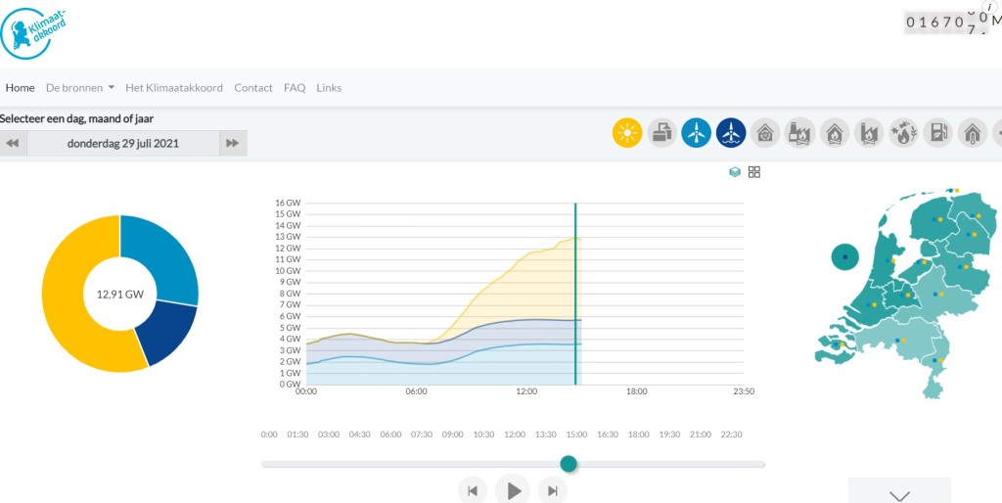
Task: Open the Het Klimaatakkoord menu item
Action: click(174, 87)
